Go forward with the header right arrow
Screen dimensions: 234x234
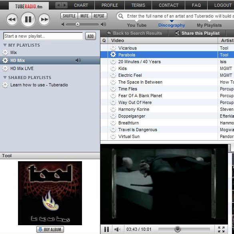pos(65,5)
